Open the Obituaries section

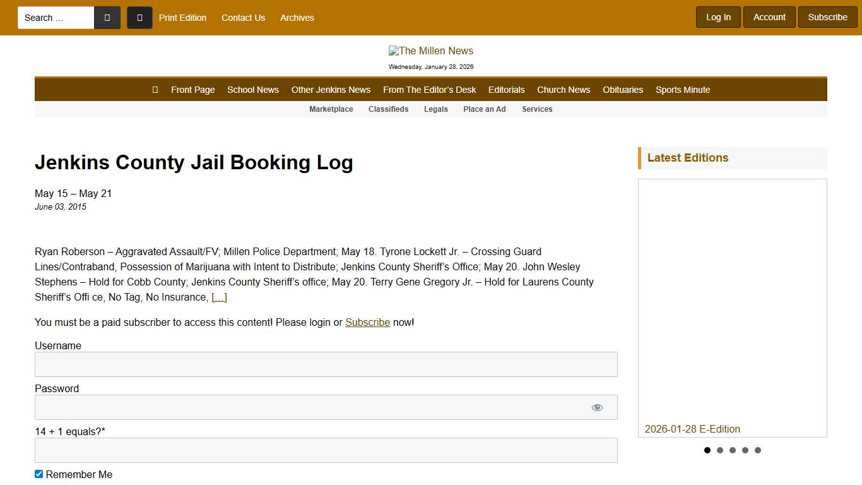[x=623, y=90]
